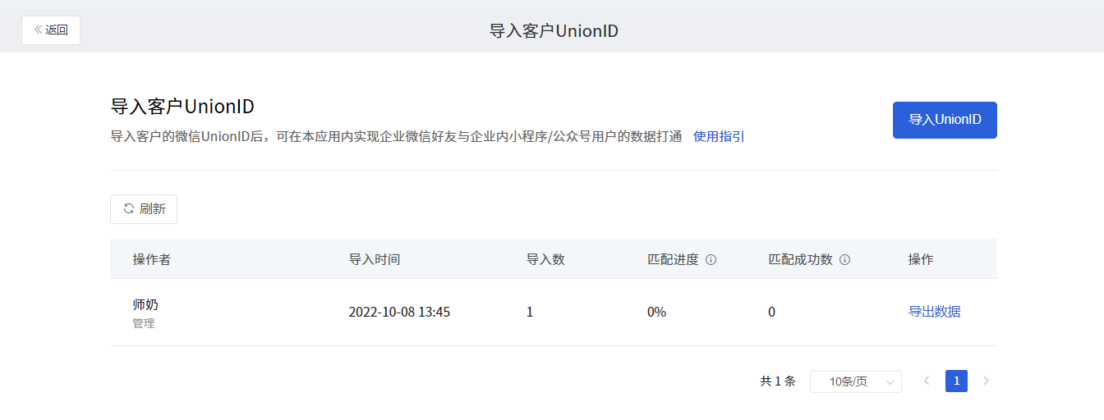Click the 刷新 refresh button
Image resolution: width=1104 pixels, height=420 pixels.
tap(144, 209)
